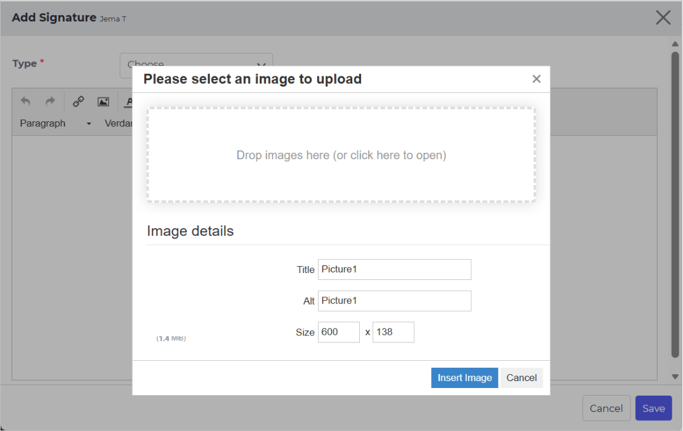This screenshot has height=431, width=683.
Task: Click Cancel in Add Signature footer
Action: 606,408
